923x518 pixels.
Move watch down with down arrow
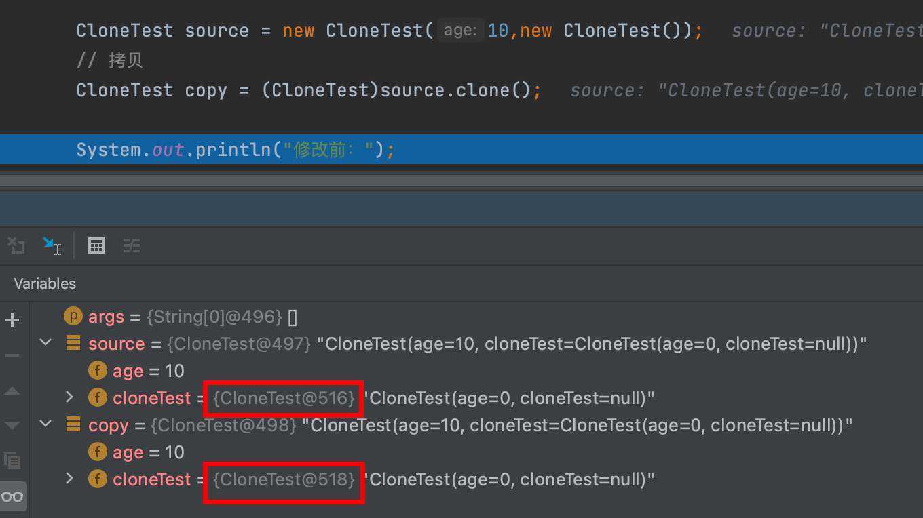click(12, 426)
